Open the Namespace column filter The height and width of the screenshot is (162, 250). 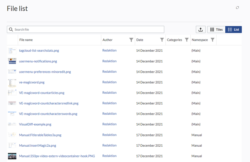coord(212,40)
